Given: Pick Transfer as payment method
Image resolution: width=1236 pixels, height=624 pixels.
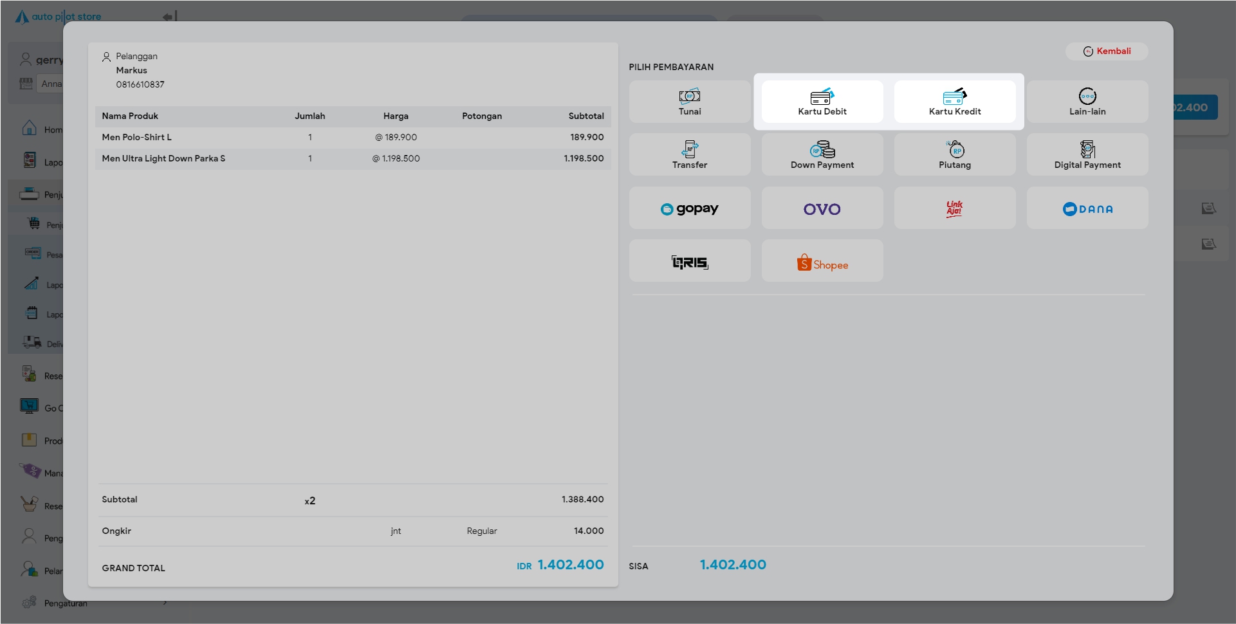Looking at the screenshot, I should (x=689, y=155).
